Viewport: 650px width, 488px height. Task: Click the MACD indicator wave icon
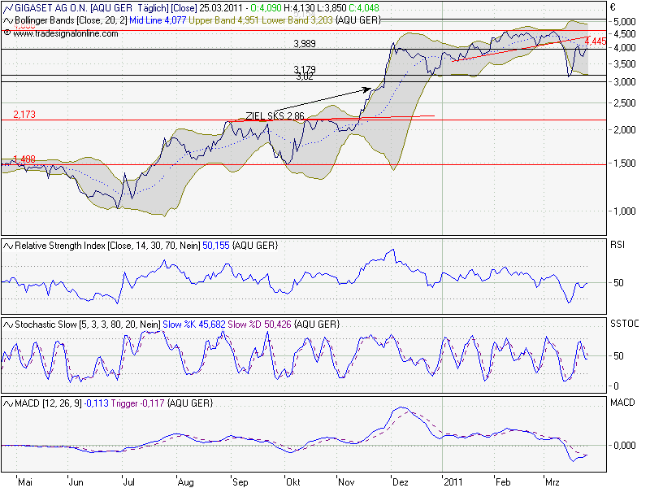tap(7, 403)
